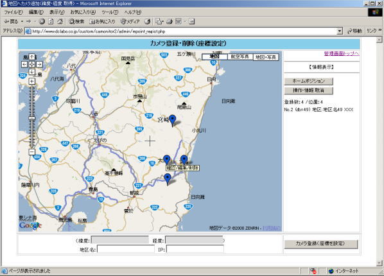Expand the リンク links bar chevron

(380, 30)
